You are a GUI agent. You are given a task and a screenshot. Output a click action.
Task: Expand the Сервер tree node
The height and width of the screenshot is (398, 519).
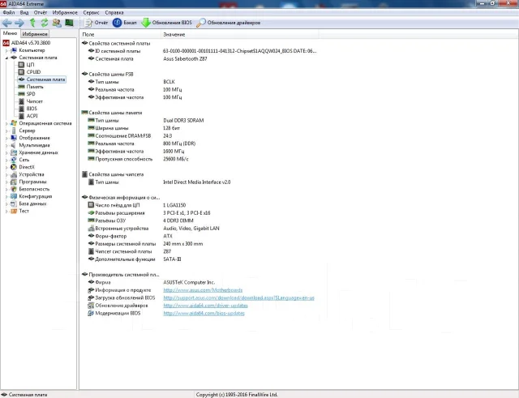[6, 131]
